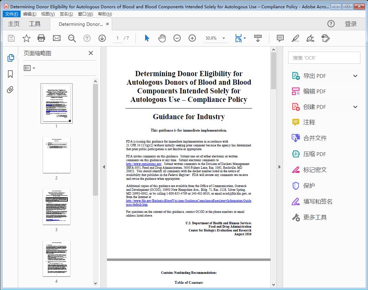Activate the Selection tool arrow

click(x=146, y=38)
